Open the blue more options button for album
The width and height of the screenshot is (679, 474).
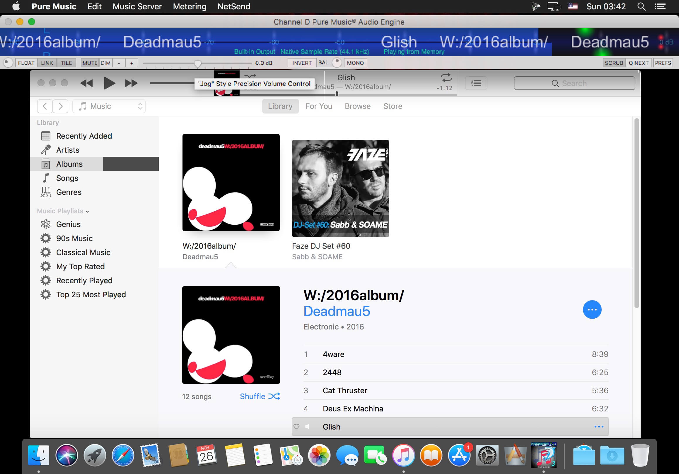tap(592, 310)
